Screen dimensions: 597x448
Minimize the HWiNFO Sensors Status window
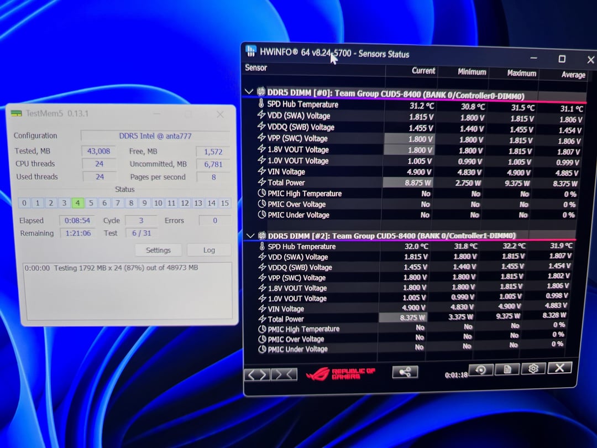coord(534,58)
